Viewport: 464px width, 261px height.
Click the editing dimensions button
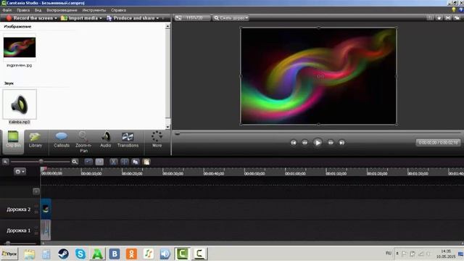pyautogui.click(x=192, y=18)
